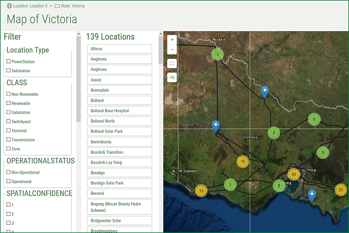
Task: Open the yellow cluster marker labeled 15
Action: [x=243, y=161]
